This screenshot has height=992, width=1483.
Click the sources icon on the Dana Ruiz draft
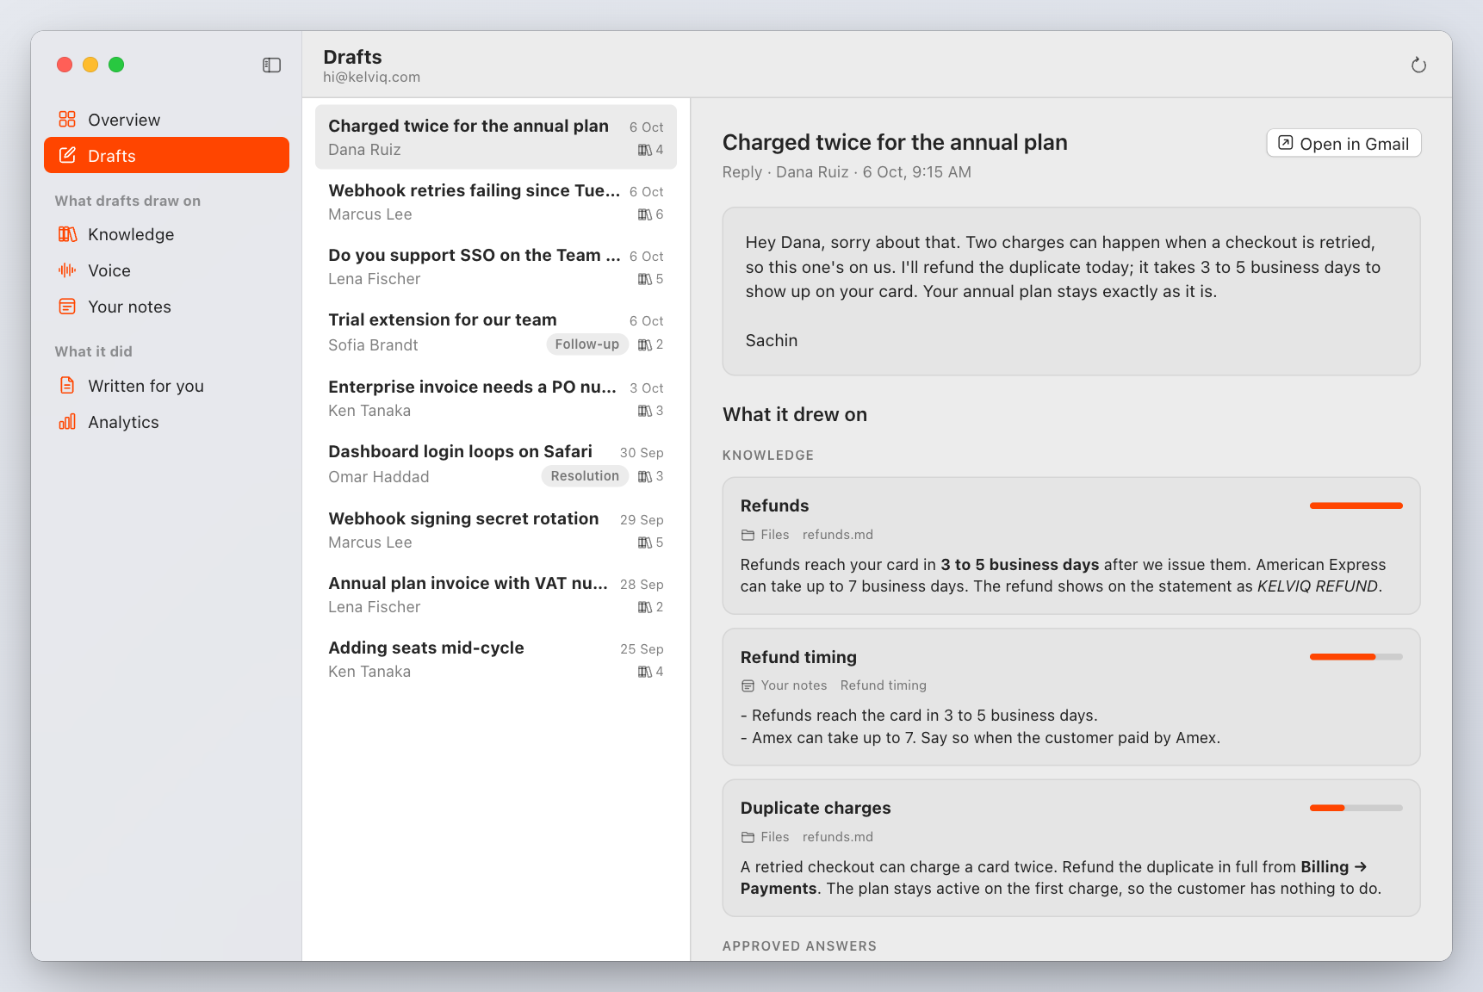click(x=644, y=150)
